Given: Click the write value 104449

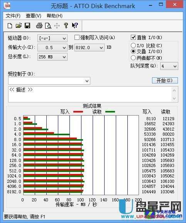Looking at the screenshot, I should [x=149, y=192].
